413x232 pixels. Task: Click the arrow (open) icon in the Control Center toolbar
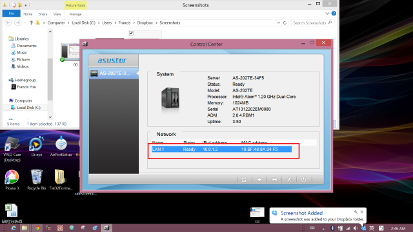pos(259,179)
